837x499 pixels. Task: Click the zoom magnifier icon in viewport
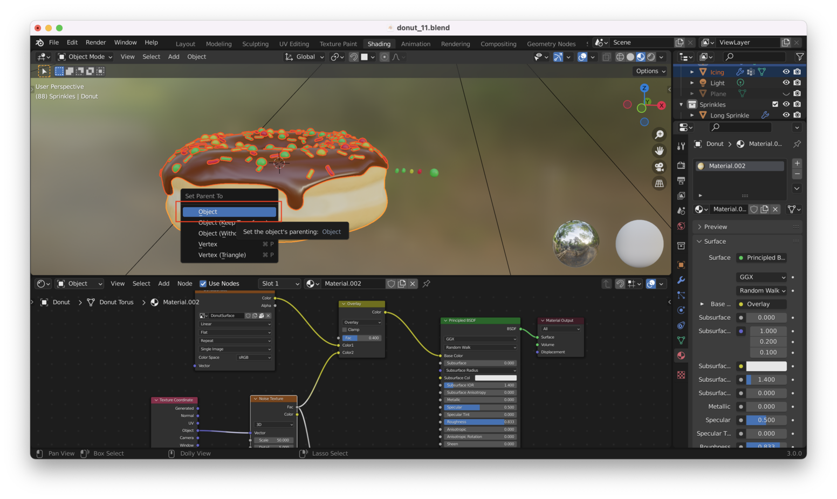[659, 134]
